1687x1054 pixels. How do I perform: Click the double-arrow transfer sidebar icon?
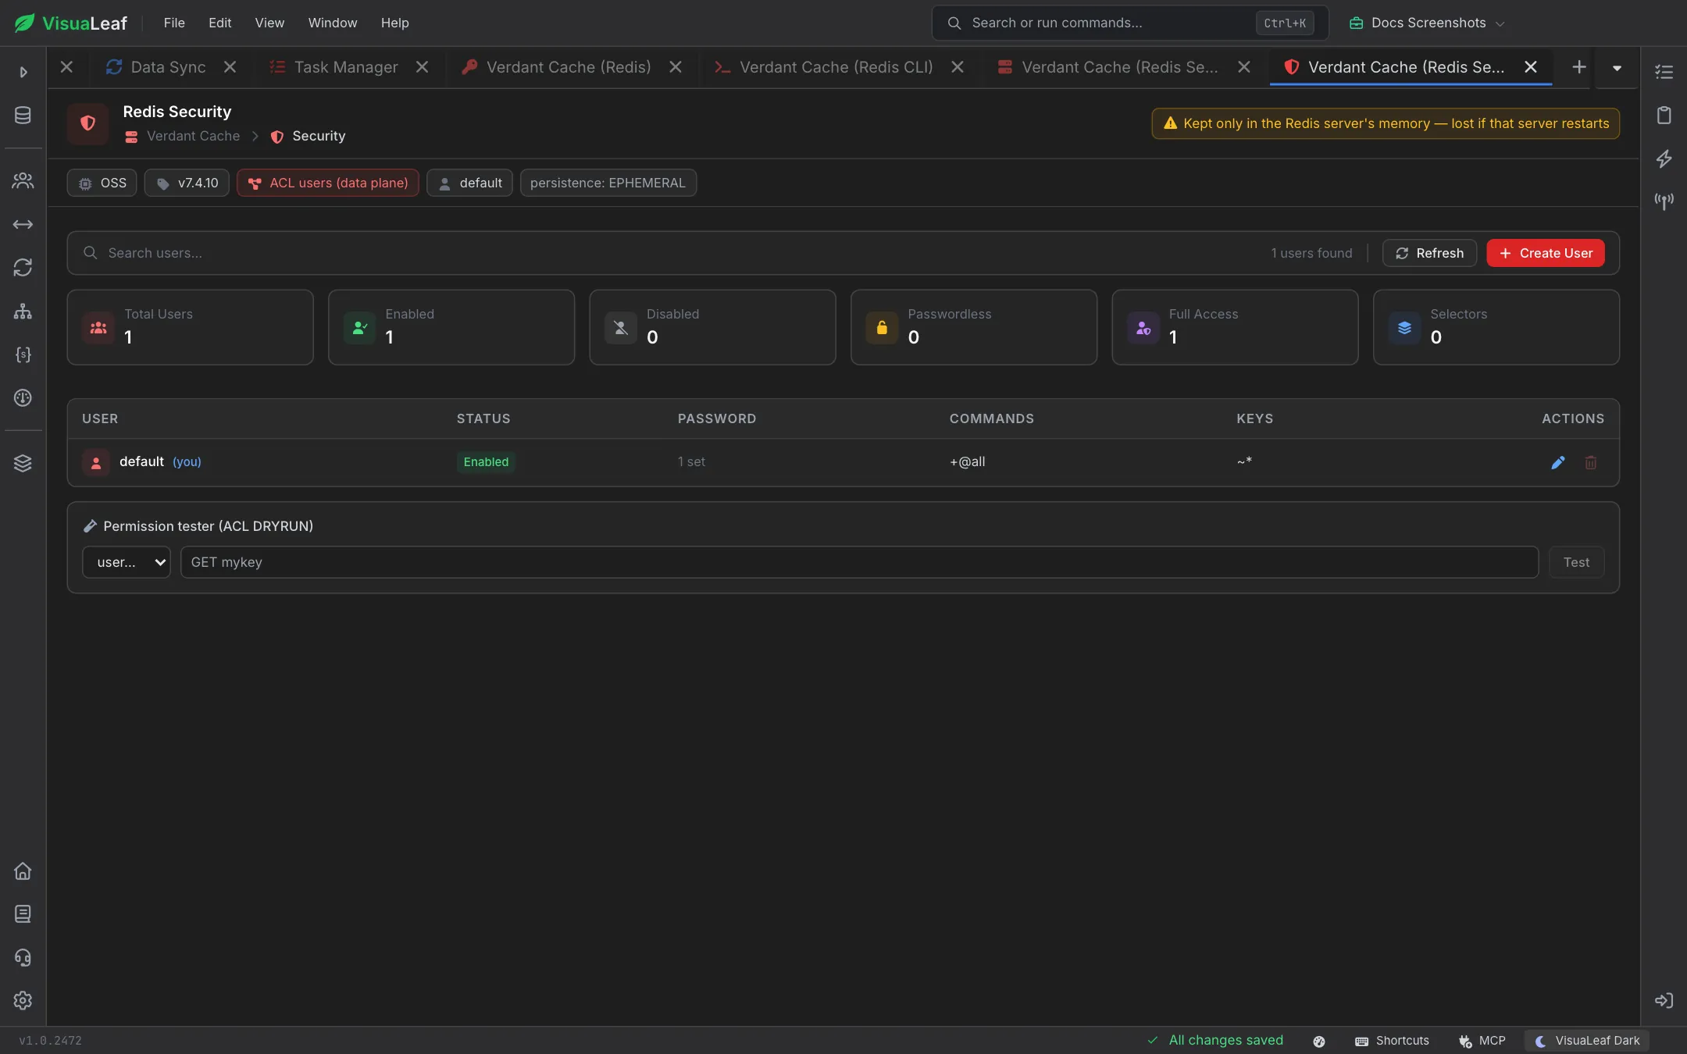(23, 225)
